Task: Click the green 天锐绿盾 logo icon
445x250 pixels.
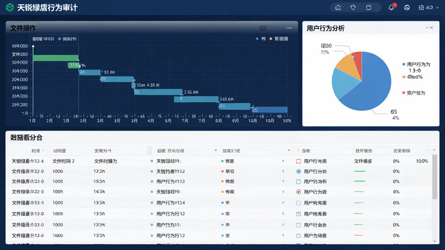Action: [10, 7]
